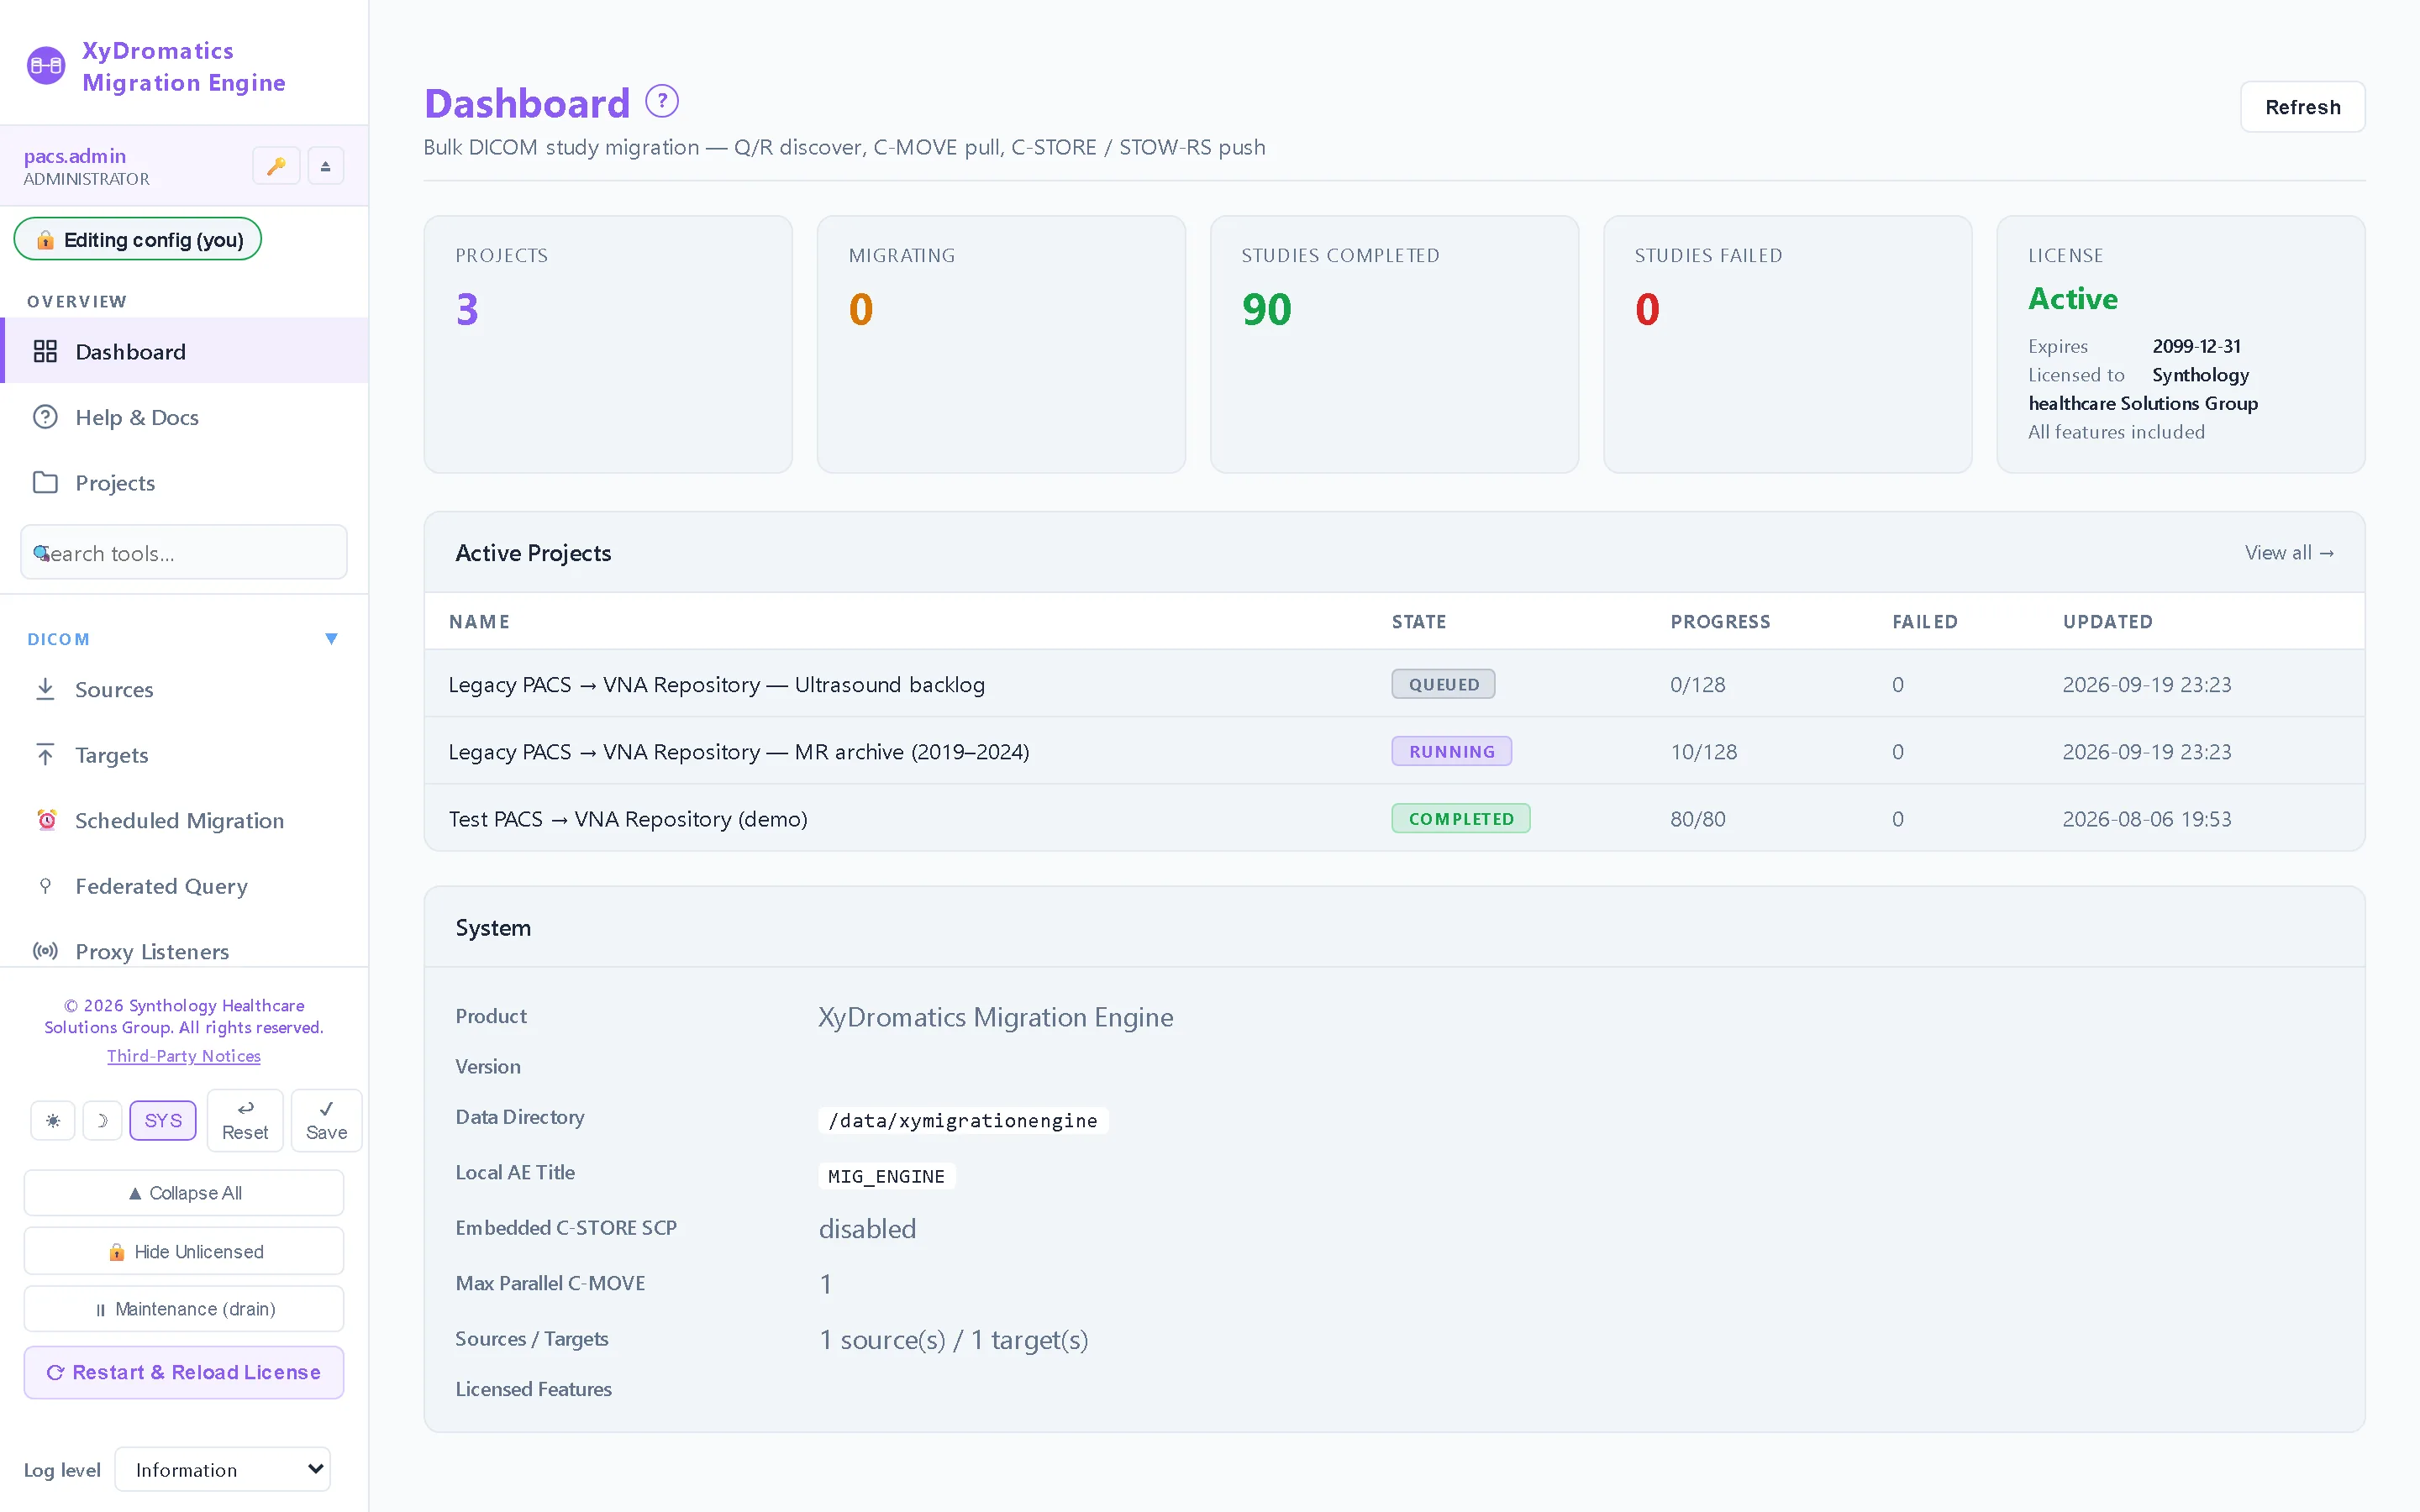Click the Studies Failed card
The height and width of the screenshot is (1512, 2420).
click(x=1787, y=344)
